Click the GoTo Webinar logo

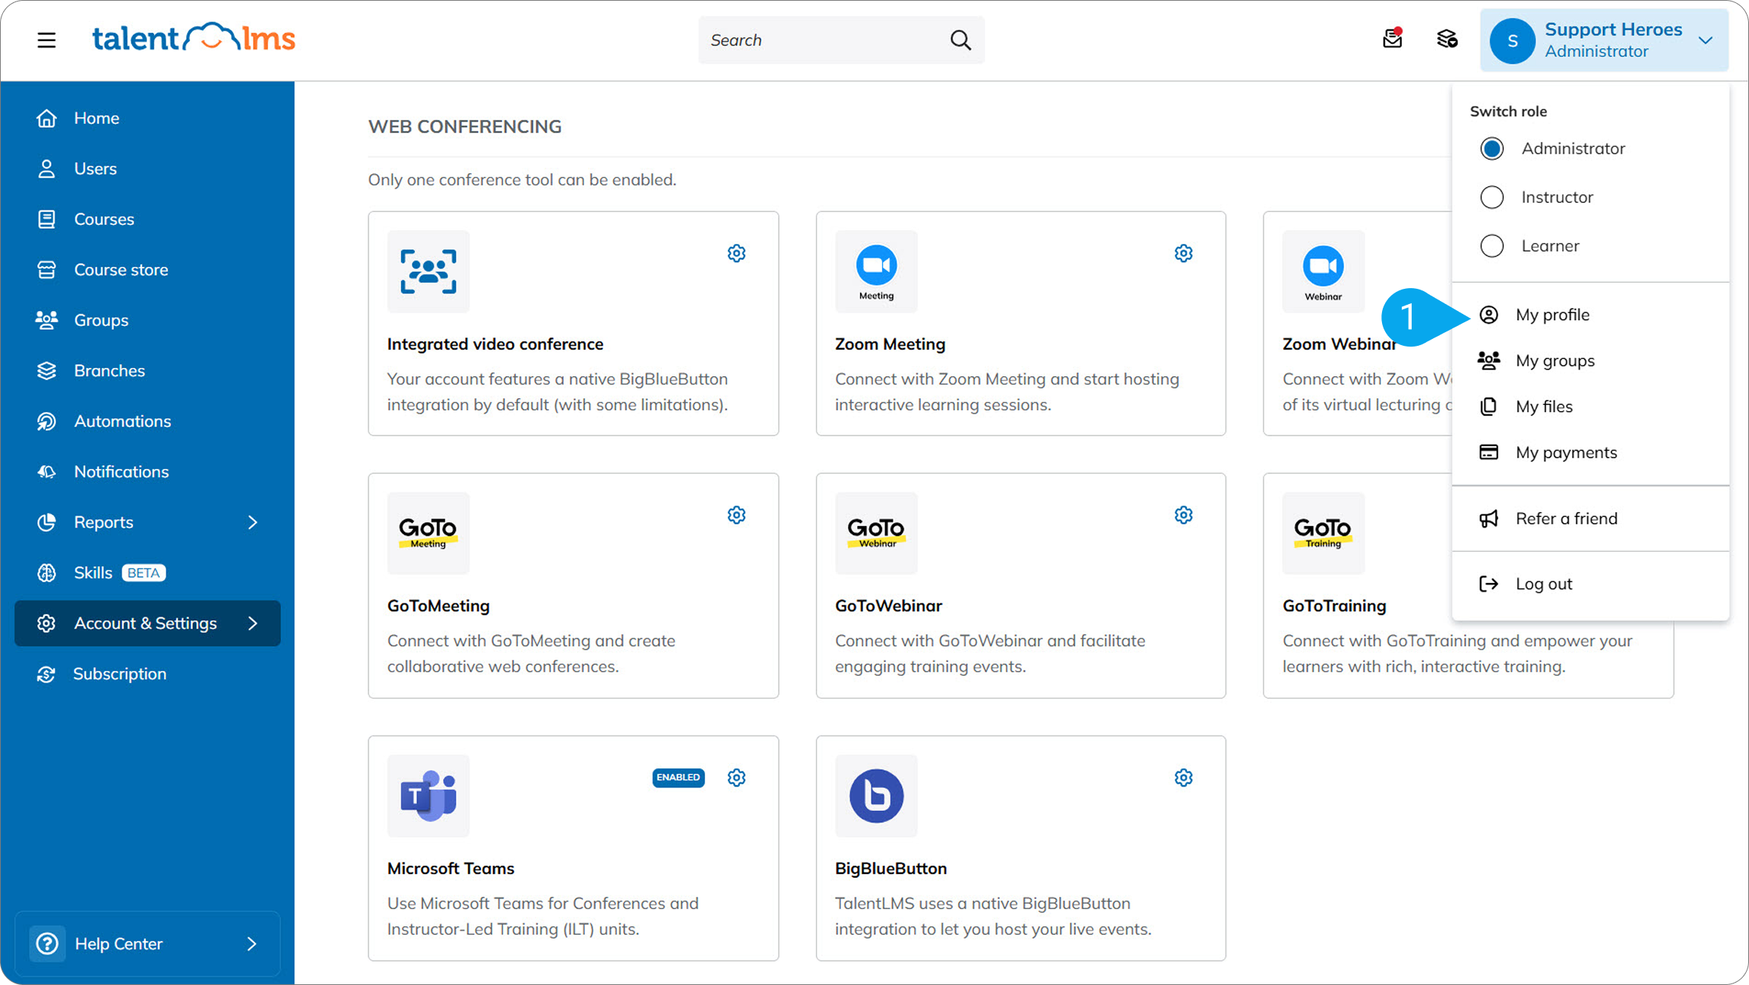tap(876, 534)
